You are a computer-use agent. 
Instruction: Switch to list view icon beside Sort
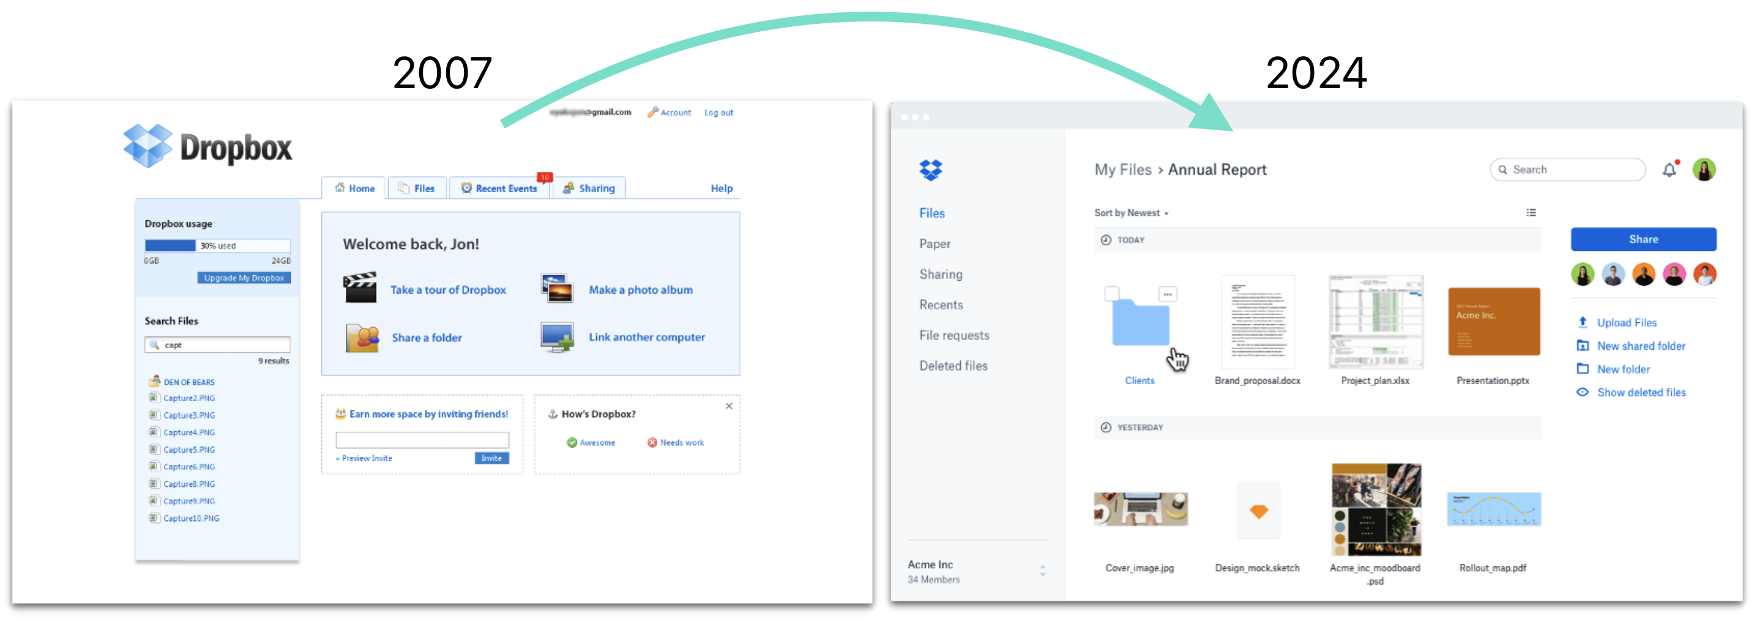[1531, 213]
